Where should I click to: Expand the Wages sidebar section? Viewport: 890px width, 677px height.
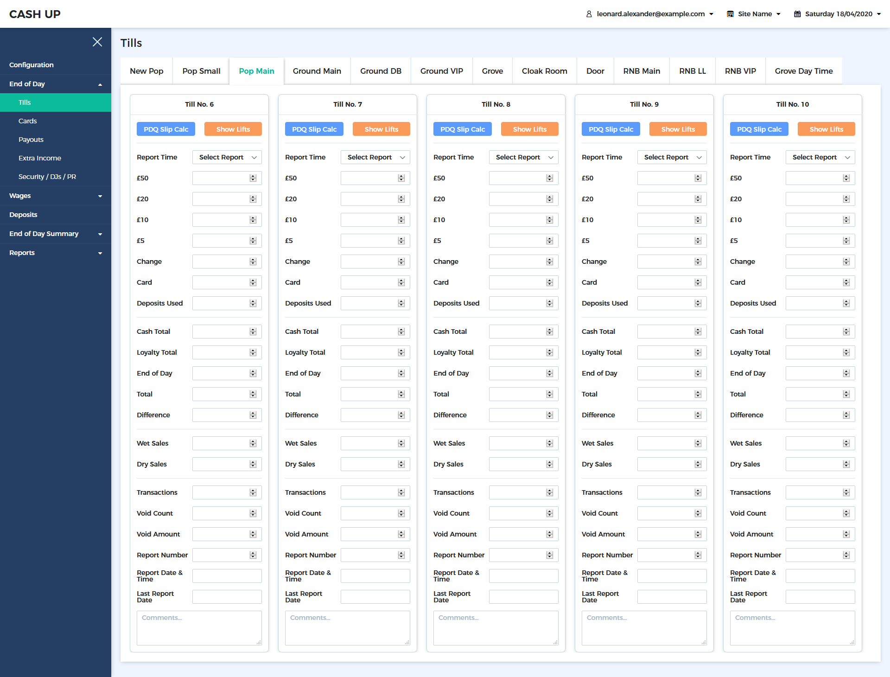coord(56,196)
